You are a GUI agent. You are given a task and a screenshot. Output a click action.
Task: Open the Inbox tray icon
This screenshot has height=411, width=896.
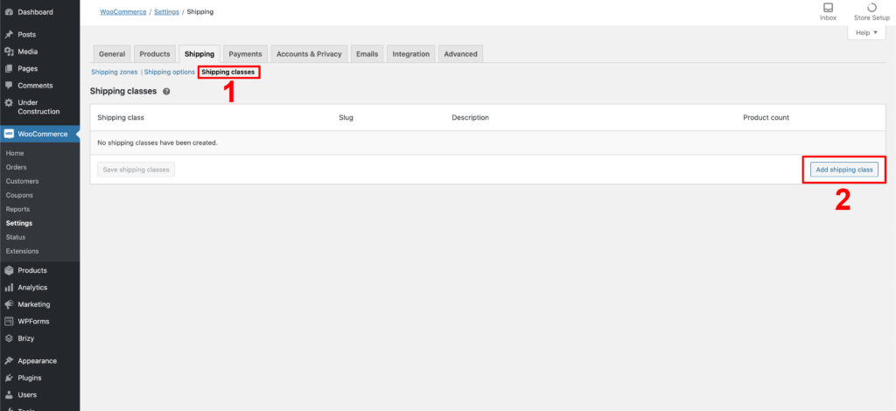(828, 8)
